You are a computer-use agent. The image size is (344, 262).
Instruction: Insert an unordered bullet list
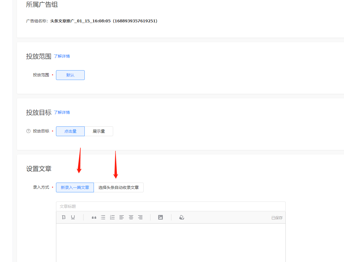tap(103, 217)
